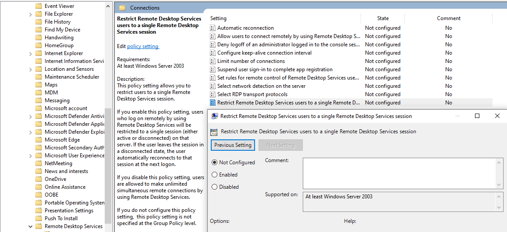The image size is (507, 232).
Task: Click the policy dialog title bar icon
Action: coord(215,116)
